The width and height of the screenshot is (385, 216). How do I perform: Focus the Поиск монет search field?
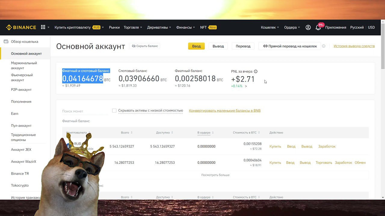tap(85, 111)
